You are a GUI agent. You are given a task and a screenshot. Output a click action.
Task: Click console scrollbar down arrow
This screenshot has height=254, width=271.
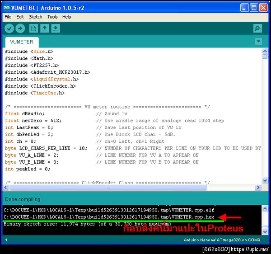[x=265, y=231]
